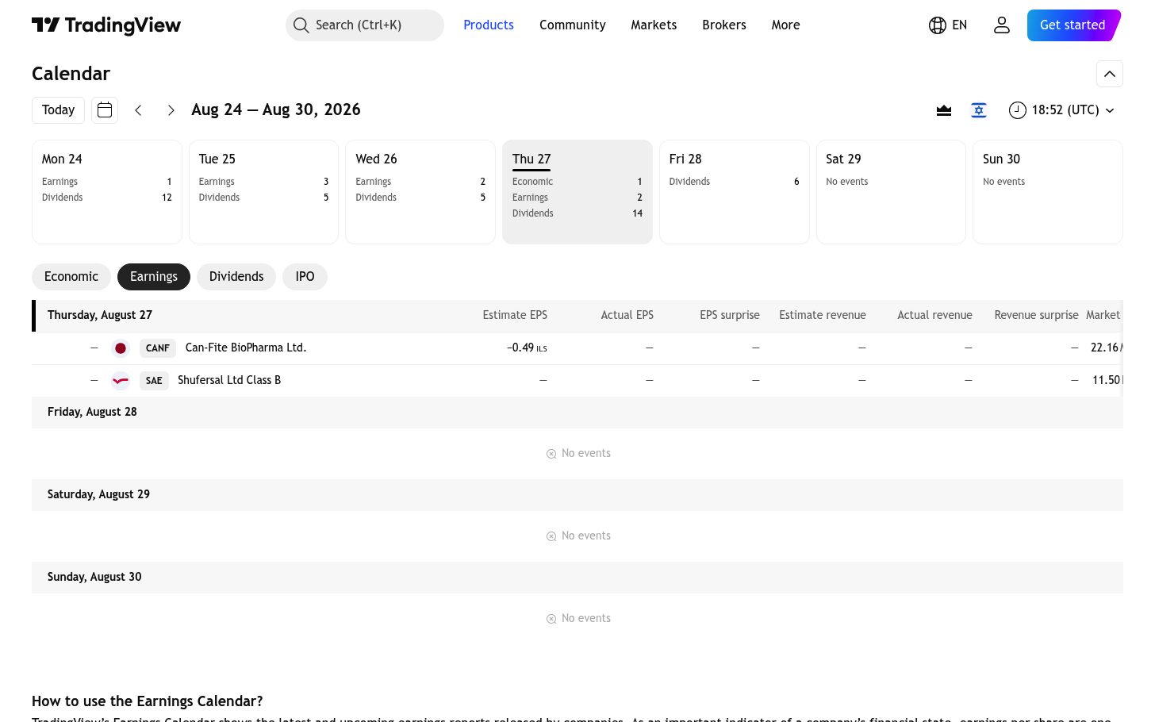Click the 11.50 market cap value
Viewport: 1155px width, 722px height.
pos(1107,381)
